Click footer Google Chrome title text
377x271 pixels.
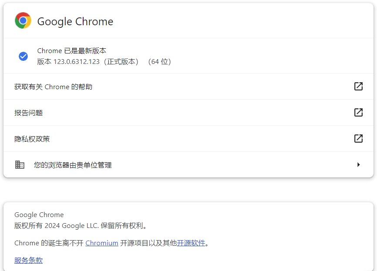click(39, 215)
